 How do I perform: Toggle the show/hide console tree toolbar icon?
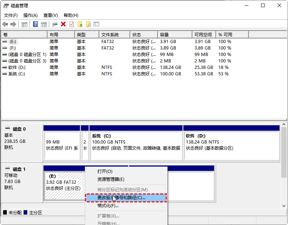click(24, 24)
